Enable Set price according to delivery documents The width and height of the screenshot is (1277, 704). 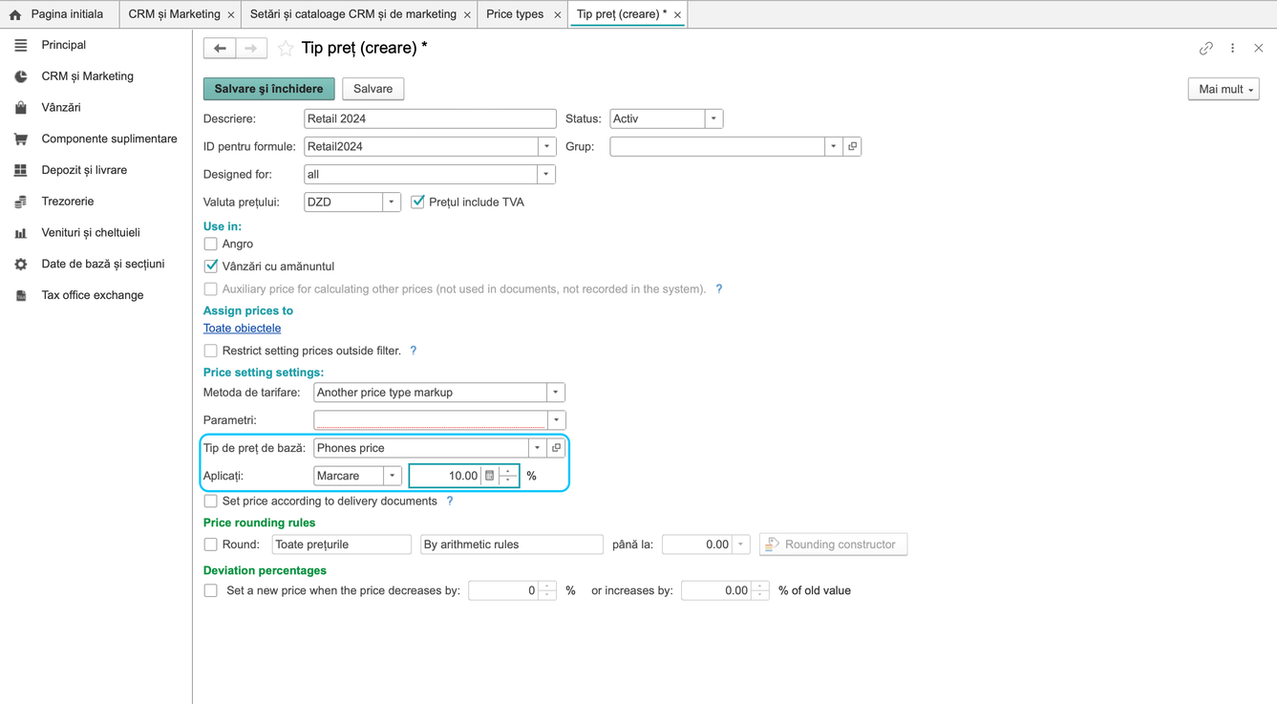pyautogui.click(x=211, y=501)
